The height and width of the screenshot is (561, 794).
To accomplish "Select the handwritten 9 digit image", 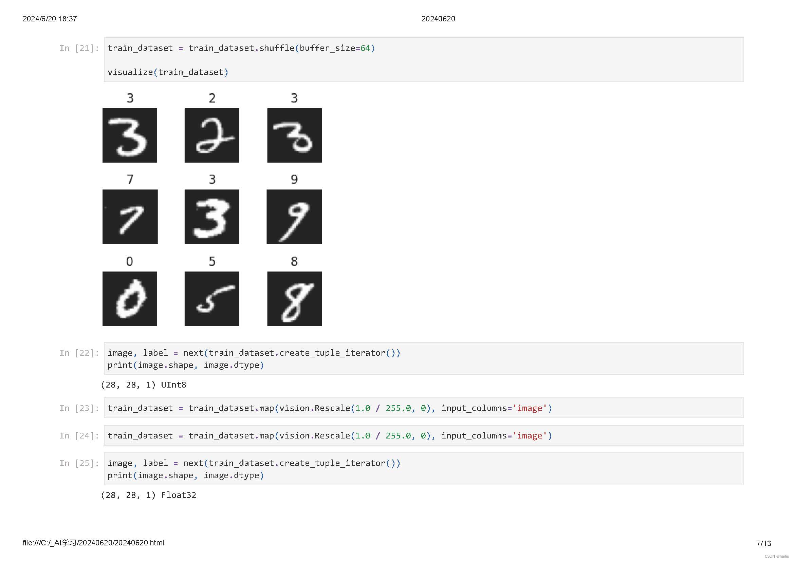I will pos(294,217).
